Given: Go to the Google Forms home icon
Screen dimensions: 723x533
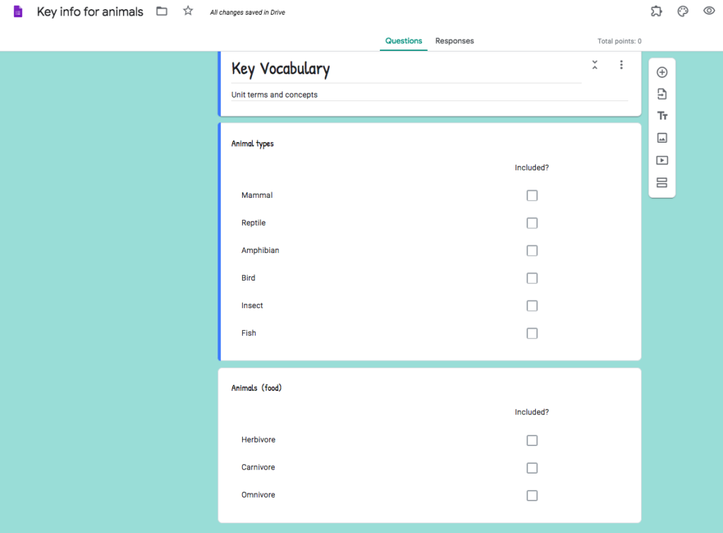Looking at the screenshot, I should pos(18,11).
